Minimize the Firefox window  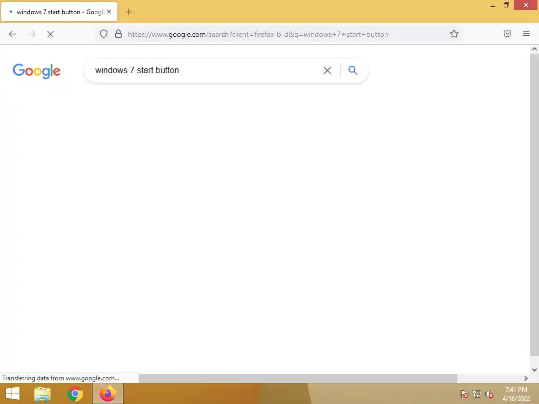(493, 5)
